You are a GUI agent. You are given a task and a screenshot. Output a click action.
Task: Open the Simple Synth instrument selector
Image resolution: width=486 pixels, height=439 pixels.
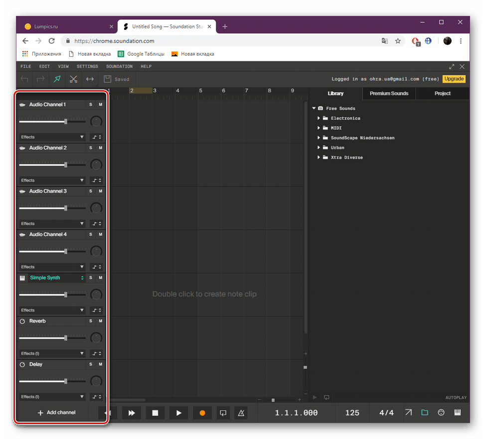[56, 278]
